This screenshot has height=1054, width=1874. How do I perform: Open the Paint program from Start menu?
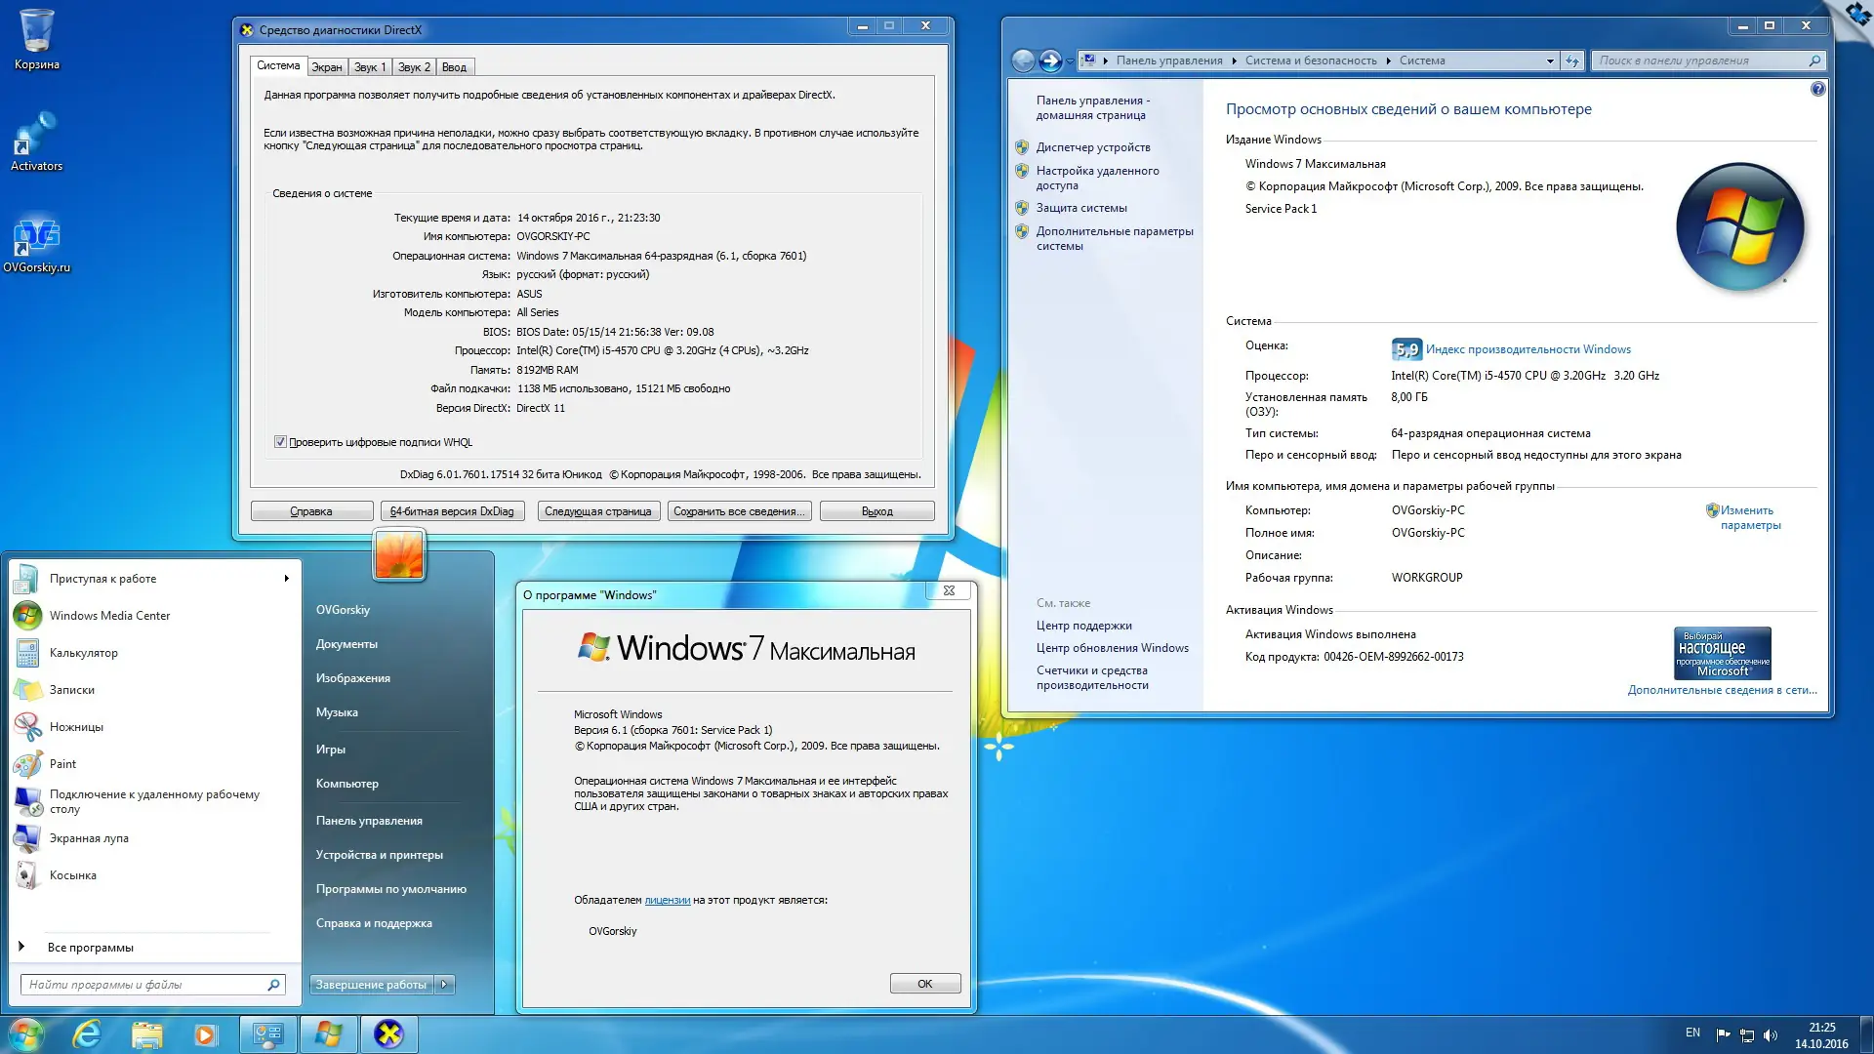click(x=62, y=764)
